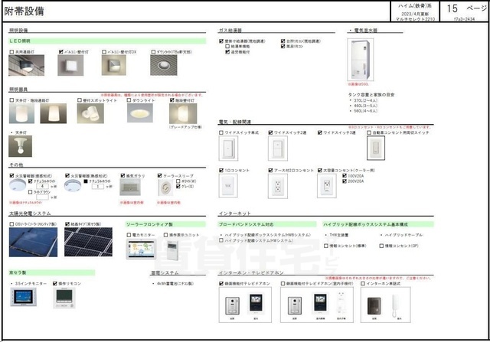Check the ダウンライト checkbox under 照明器具
The image size is (490, 342).
click(129, 100)
